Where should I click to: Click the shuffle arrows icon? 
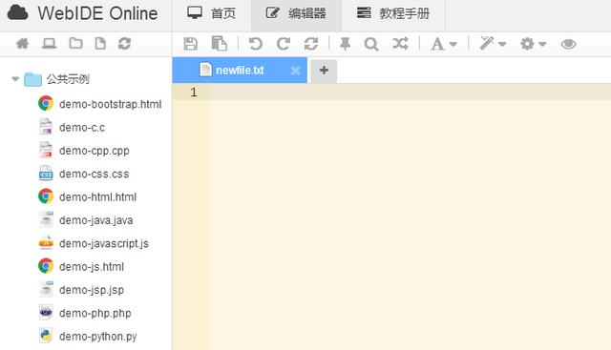click(x=401, y=44)
